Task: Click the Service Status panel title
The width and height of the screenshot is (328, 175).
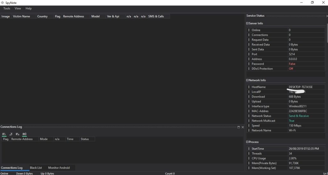Action: tap(255, 16)
